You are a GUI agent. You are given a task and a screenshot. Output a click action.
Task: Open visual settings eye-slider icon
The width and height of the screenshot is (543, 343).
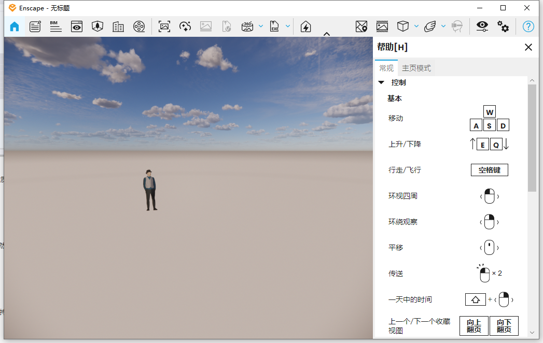click(x=482, y=26)
